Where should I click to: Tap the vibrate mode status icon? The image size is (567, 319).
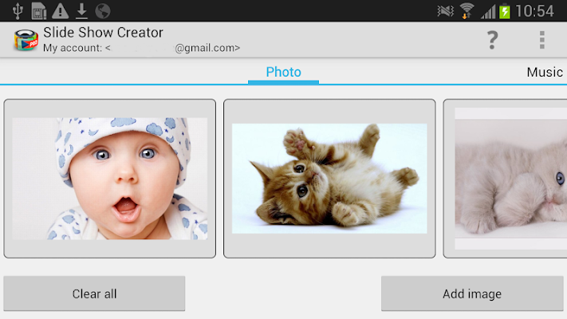(445, 11)
